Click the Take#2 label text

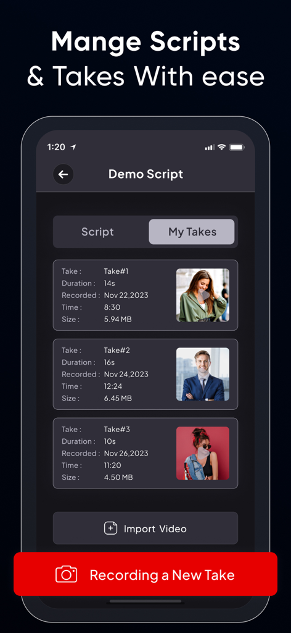point(117,350)
